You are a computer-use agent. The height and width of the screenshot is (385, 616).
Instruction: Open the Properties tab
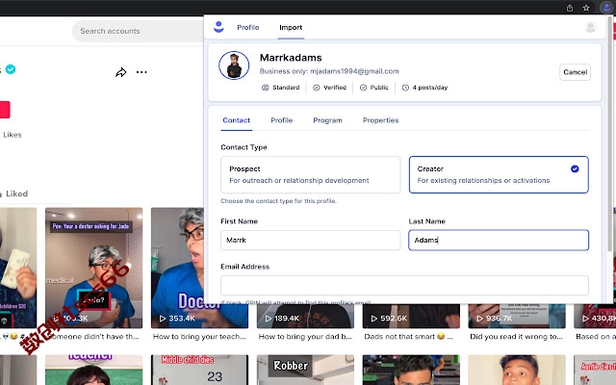click(x=381, y=120)
